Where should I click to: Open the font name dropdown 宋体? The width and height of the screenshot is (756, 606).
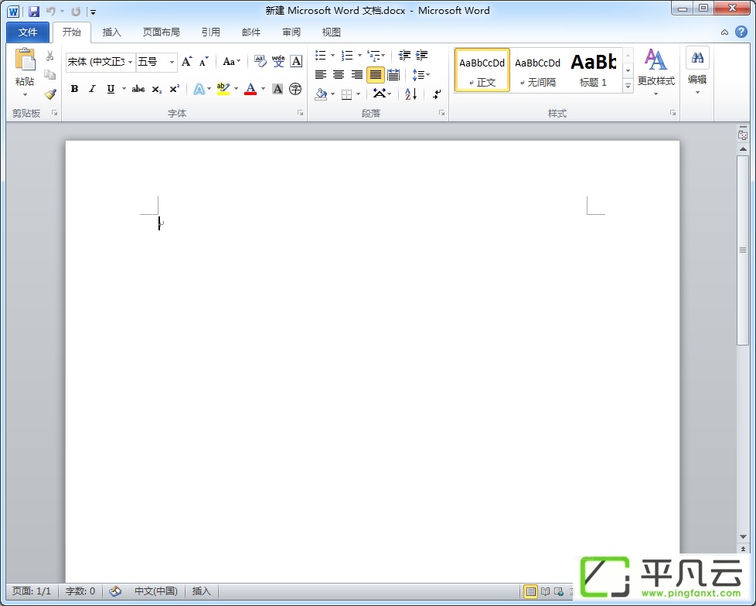click(130, 62)
